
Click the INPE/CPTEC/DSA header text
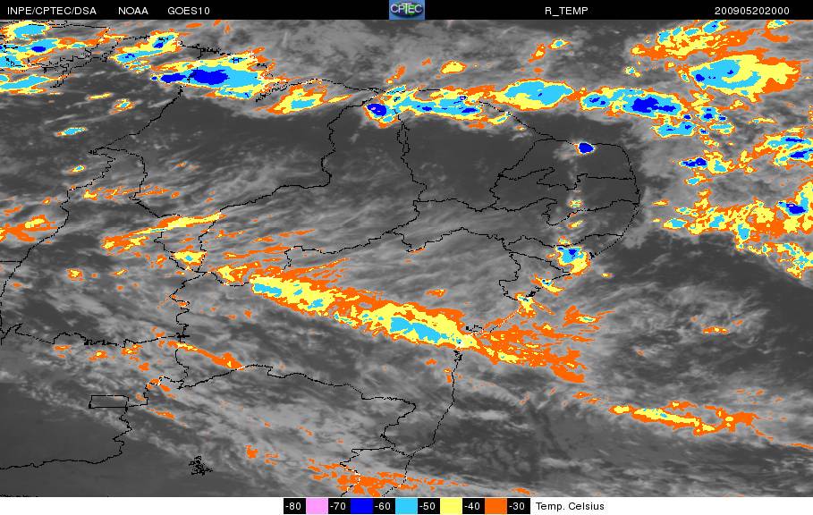point(52,11)
